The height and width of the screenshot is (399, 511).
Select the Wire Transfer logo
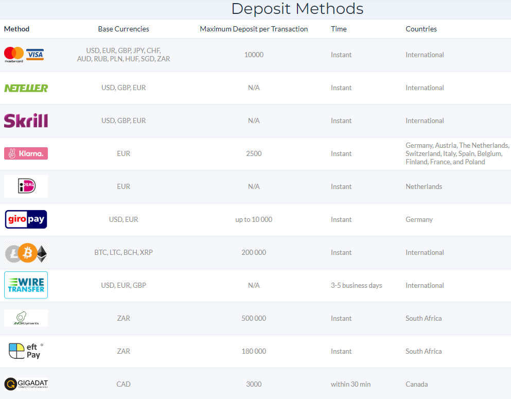26,285
